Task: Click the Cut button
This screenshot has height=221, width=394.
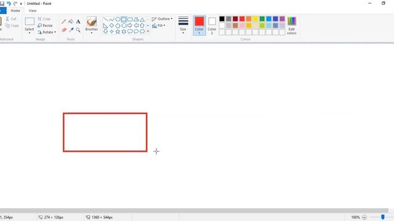Action: coord(11,19)
